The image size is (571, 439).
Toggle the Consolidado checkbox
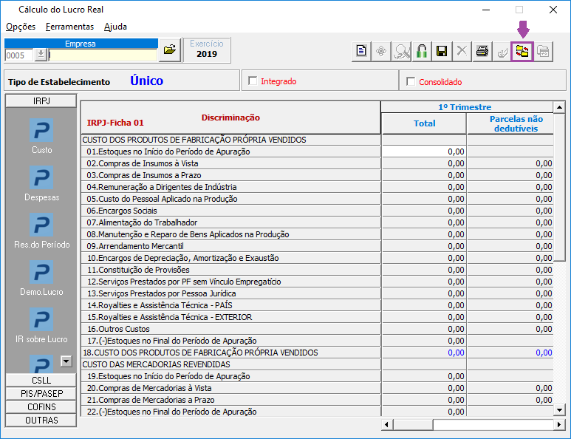[x=411, y=81]
